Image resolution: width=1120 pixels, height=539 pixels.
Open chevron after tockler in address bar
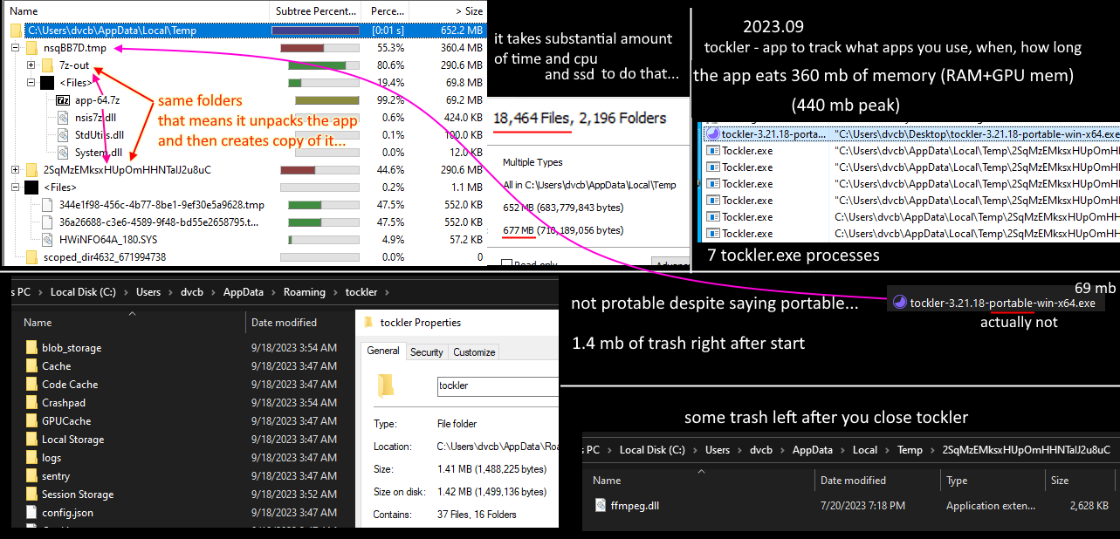tap(388, 292)
